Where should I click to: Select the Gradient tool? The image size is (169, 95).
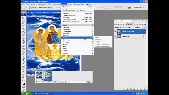[x=24, y=49]
